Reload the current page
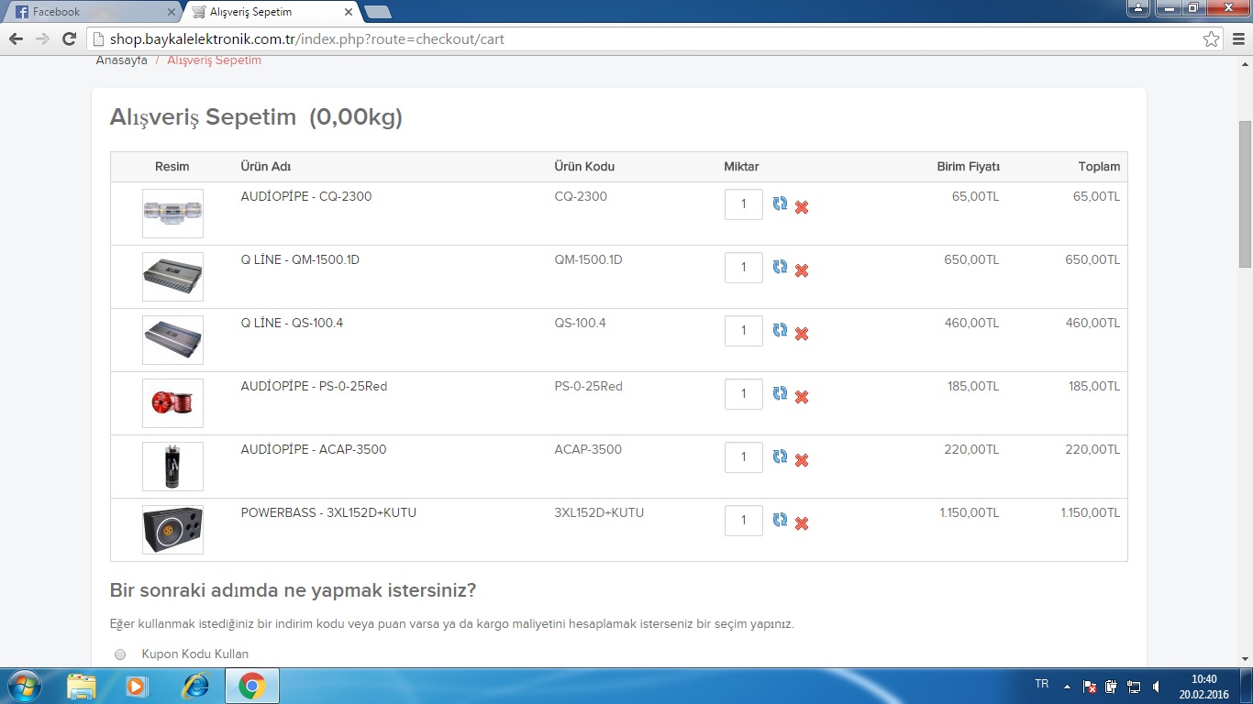 pyautogui.click(x=69, y=39)
